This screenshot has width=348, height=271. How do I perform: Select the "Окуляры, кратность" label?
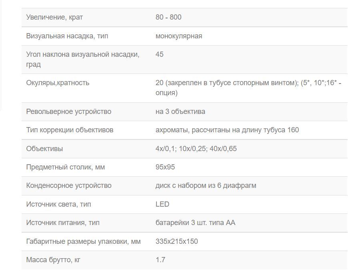58,83
